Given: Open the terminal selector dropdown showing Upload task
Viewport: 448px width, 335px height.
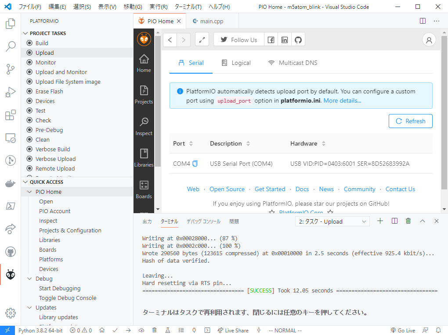Looking at the screenshot, I should coord(332,221).
